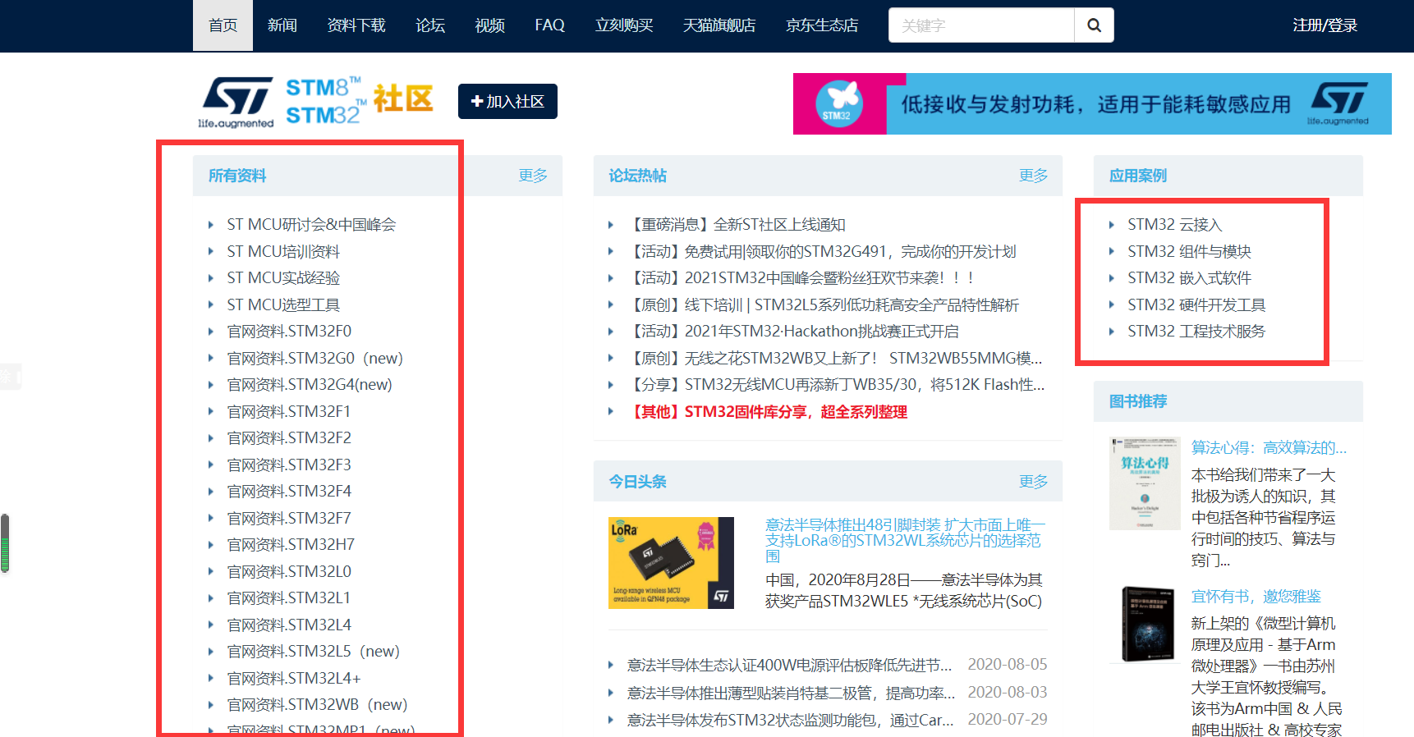1414x737 pixels.
Task: Open 全新ST社区上线通知 forum post
Action: pyautogui.click(x=737, y=225)
